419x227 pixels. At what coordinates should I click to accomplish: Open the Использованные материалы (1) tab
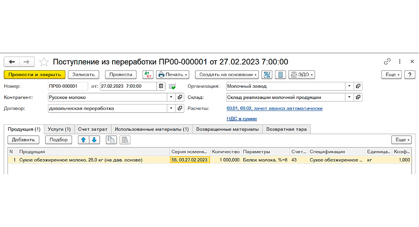click(x=152, y=129)
